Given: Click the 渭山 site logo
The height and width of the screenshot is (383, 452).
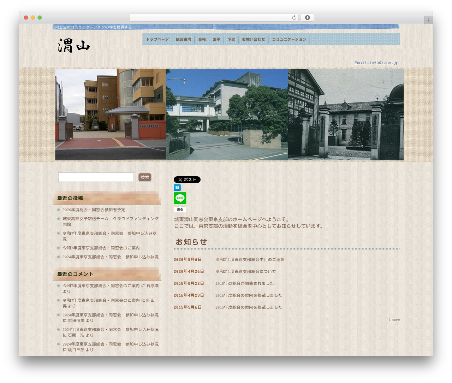Looking at the screenshot, I should click(74, 46).
